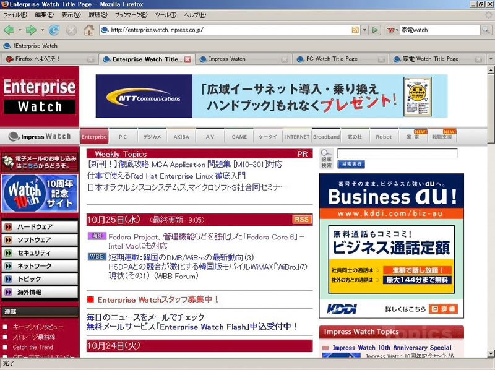This screenshot has height=370, width=495.
Task: Click the green Go arrow button
Action: (x=375, y=30)
